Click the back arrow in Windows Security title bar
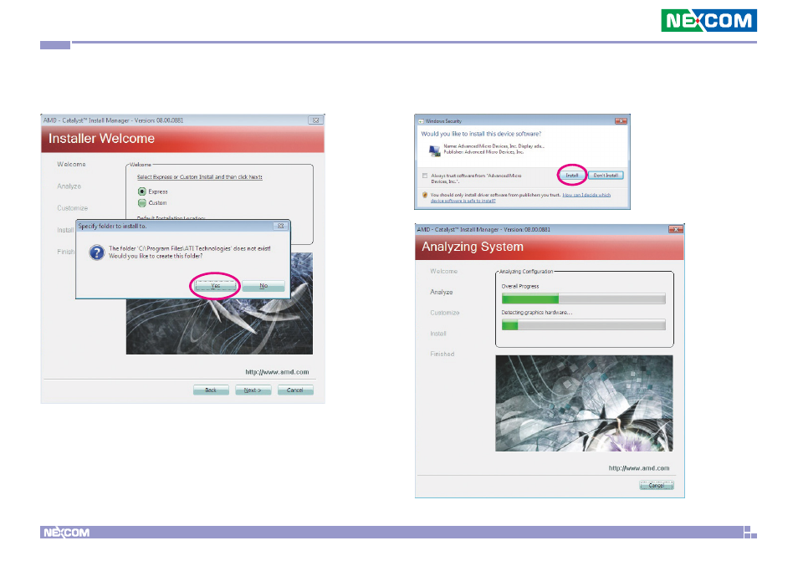The image size is (798, 561). coord(421,121)
